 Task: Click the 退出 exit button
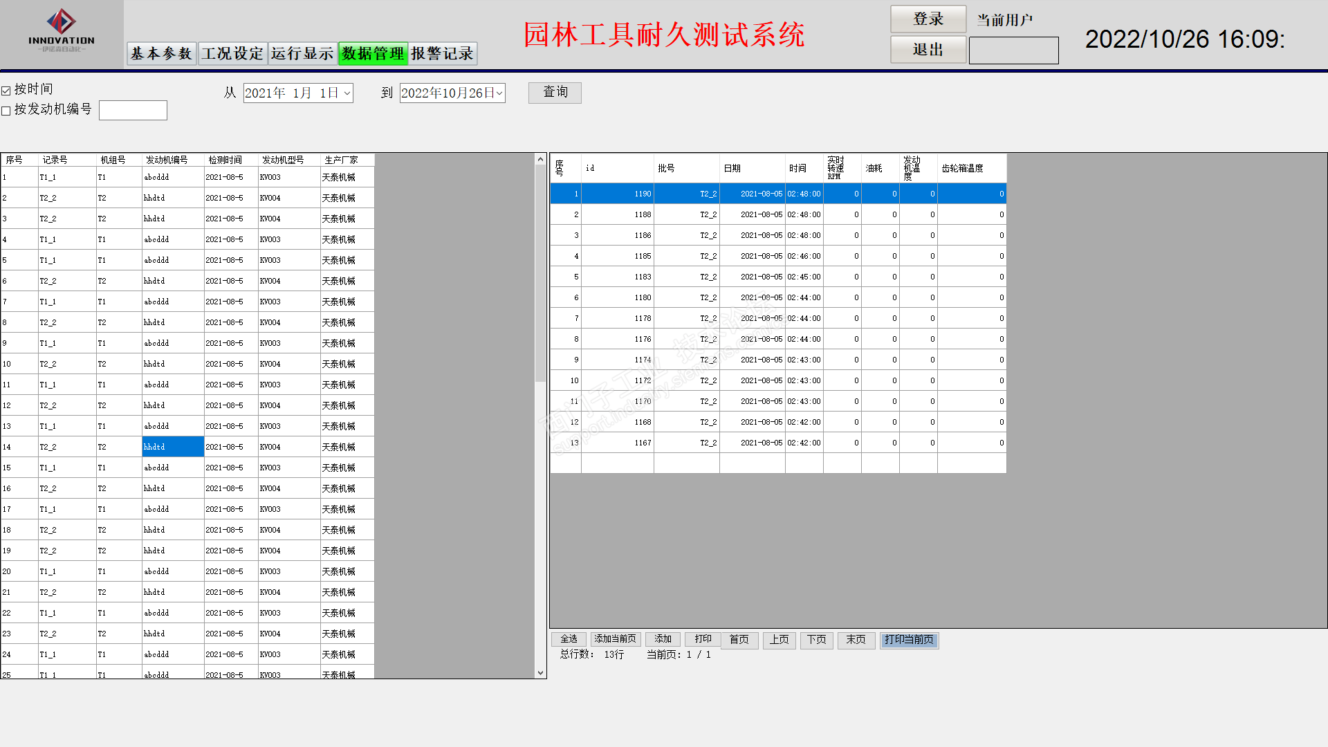[928, 50]
